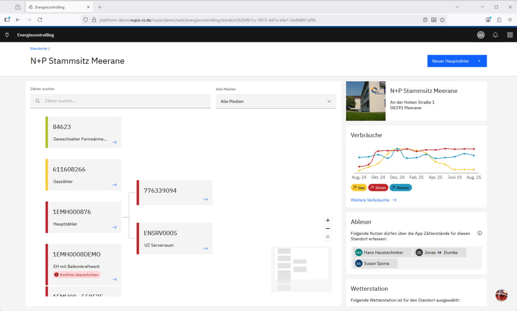Click address text An der Hohen Straße 1
The image size is (517, 311).
click(x=412, y=102)
